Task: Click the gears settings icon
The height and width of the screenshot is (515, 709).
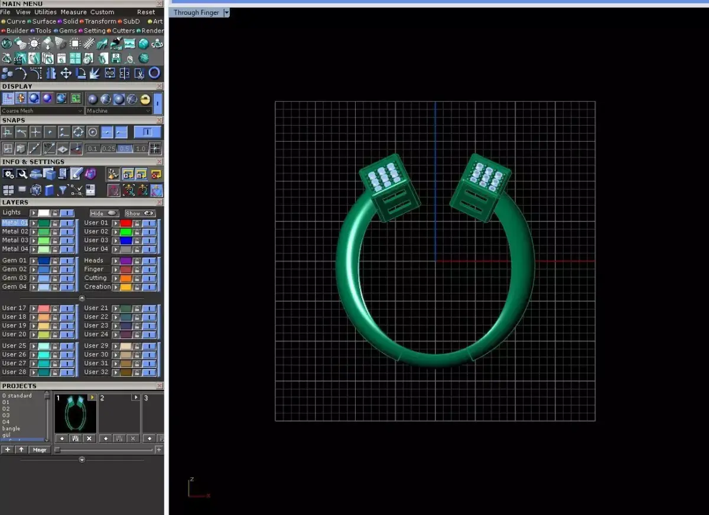Action: point(8,174)
